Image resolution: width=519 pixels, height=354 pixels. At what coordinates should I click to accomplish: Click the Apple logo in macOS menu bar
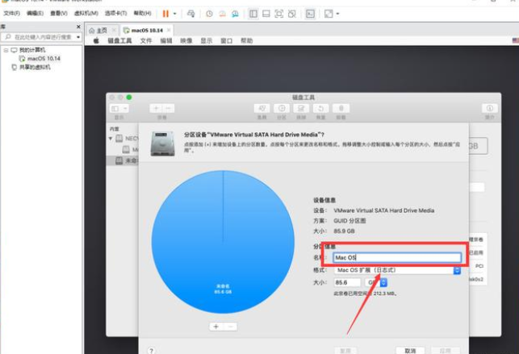click(x=96, y=40)
